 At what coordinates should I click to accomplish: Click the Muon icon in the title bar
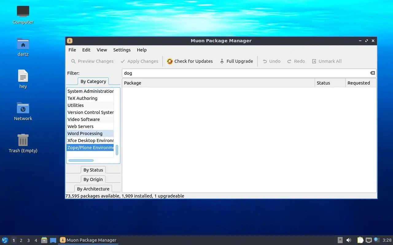click(x=70, y=41)
